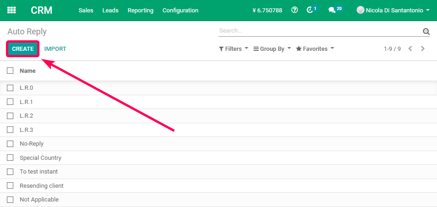The height and width of the screenshot is (207, 437).
Task: Open the Configuration menu
Action: 180,10
